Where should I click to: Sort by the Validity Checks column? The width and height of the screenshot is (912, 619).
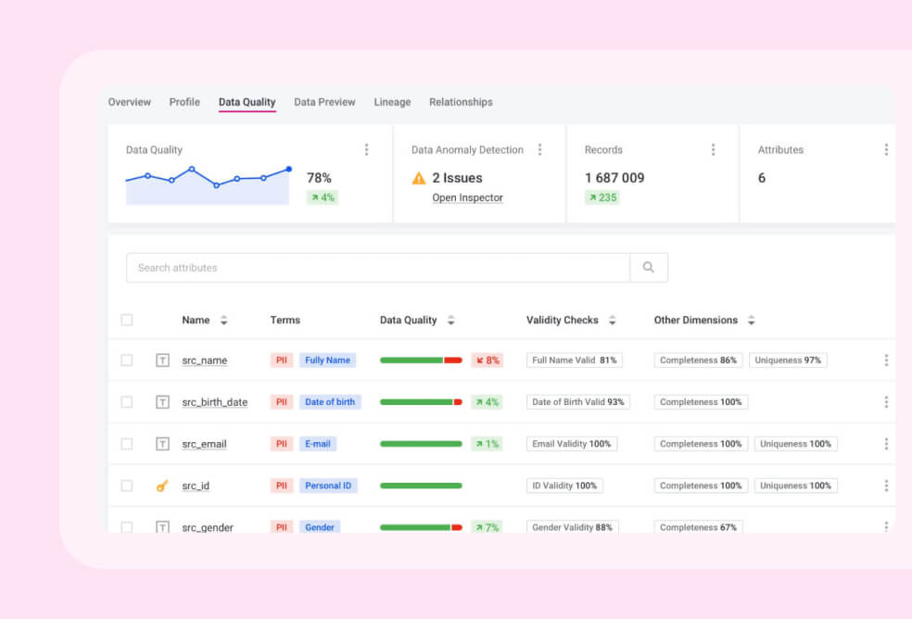(613, 319)
